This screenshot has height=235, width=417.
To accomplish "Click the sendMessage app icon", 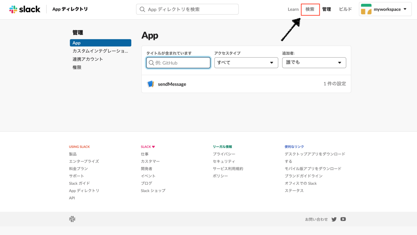I will [150, 84].
